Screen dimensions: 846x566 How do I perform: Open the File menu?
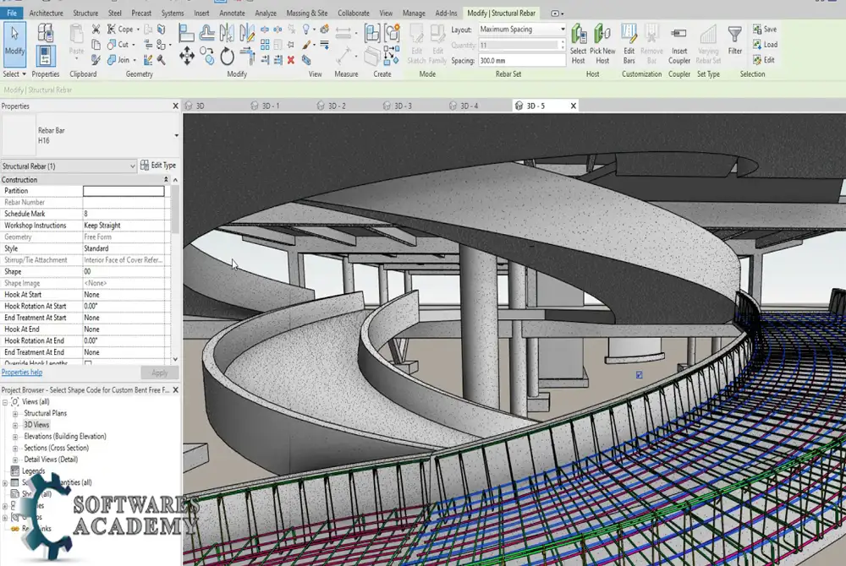pos(12,13)
